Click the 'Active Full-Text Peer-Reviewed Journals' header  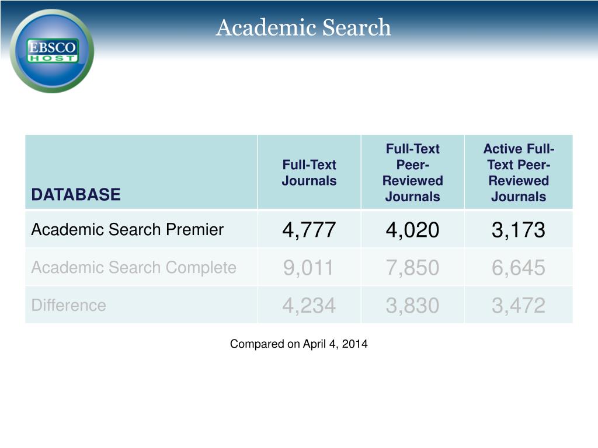coord(519,173)
